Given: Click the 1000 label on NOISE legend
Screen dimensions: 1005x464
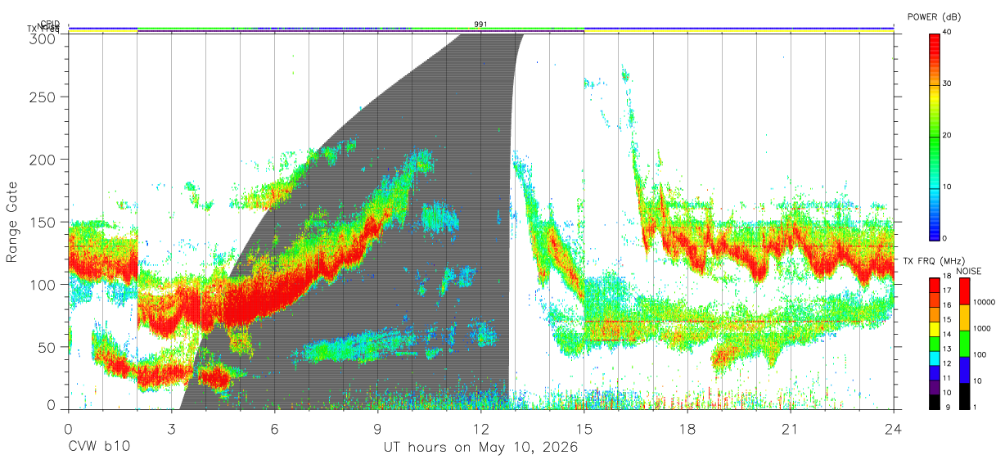Looking at the screenshot, I should [982, 328].
